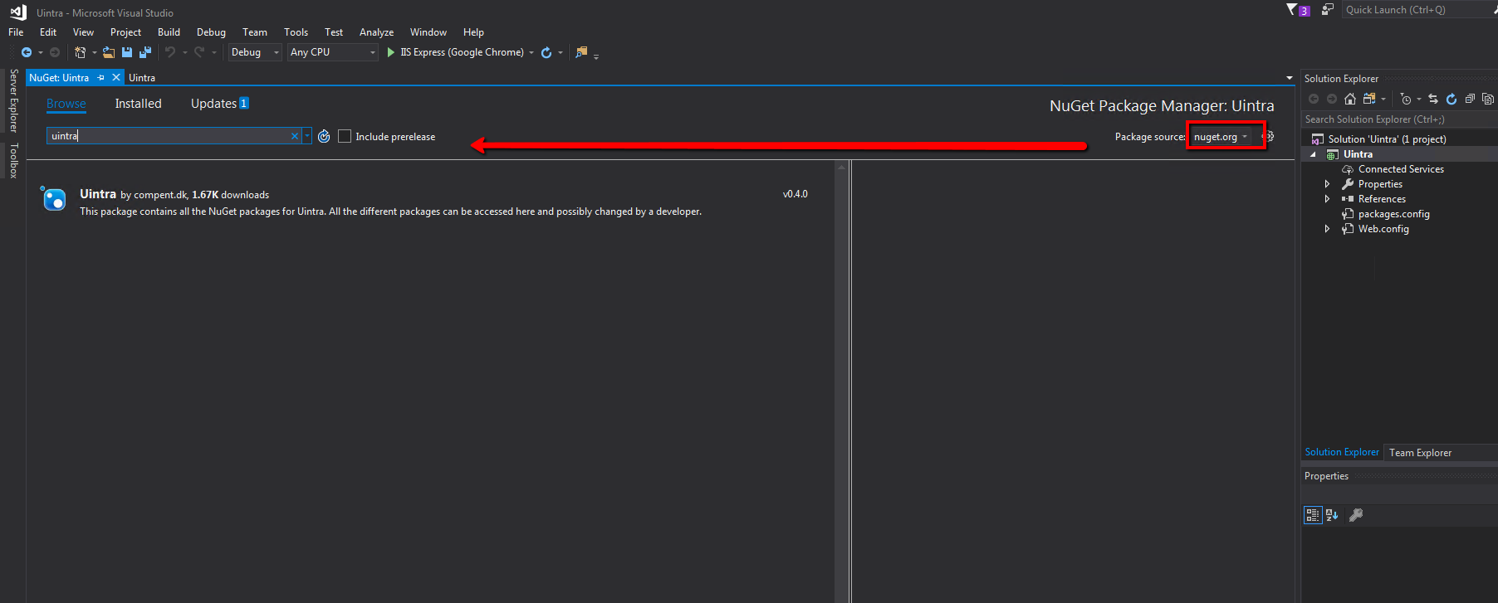Switch Solution Explorer to solutions and folders view
Viewport: 1498px width, 603px height.
[x=1369, y=99]
